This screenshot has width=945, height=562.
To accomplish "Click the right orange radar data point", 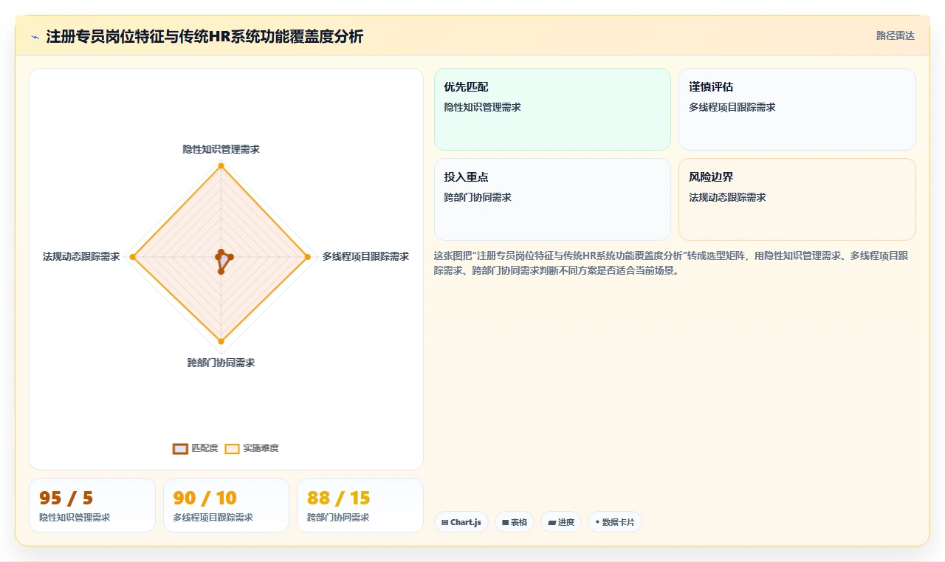I will 308,256.
